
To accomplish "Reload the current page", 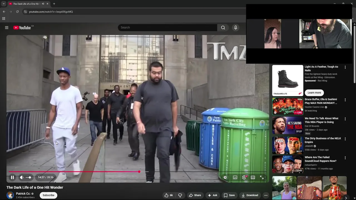I will 17,12.
